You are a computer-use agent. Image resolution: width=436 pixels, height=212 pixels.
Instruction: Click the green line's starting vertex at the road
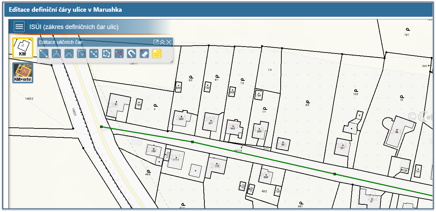pos(101,127)
